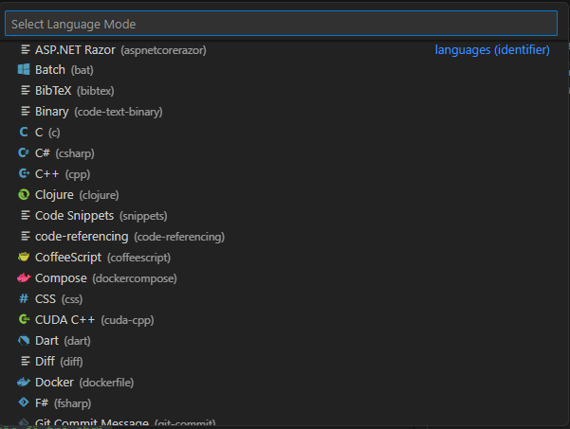Click the Batch Windows logo icon
This screenshot has width=570, height=429.
pyautogui.click(x=24, y=70)
